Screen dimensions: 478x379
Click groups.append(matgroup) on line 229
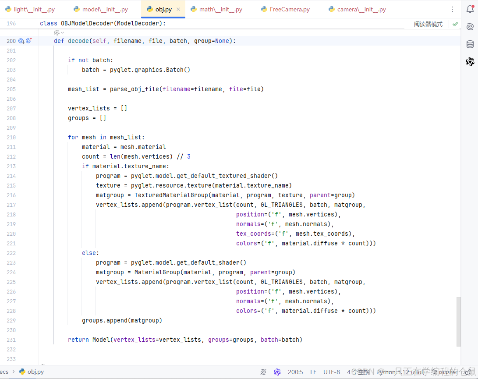[122, 320]
